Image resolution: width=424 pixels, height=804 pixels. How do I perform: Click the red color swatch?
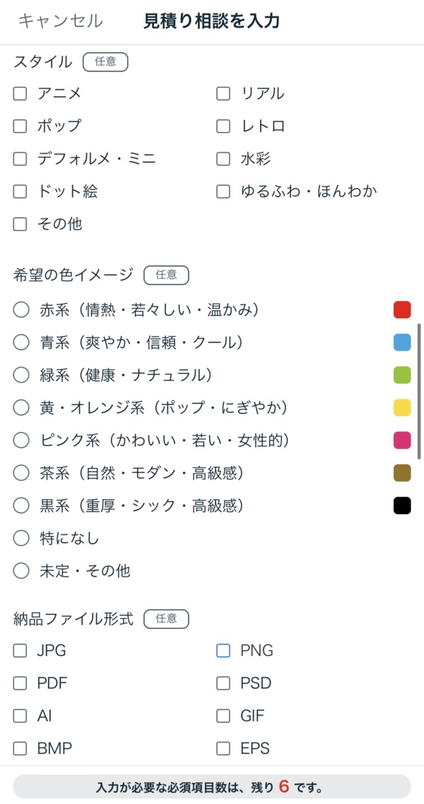pyautogui.click(x=402, y=310)
